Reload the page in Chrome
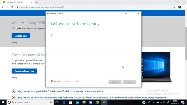 tap(12, 7)
